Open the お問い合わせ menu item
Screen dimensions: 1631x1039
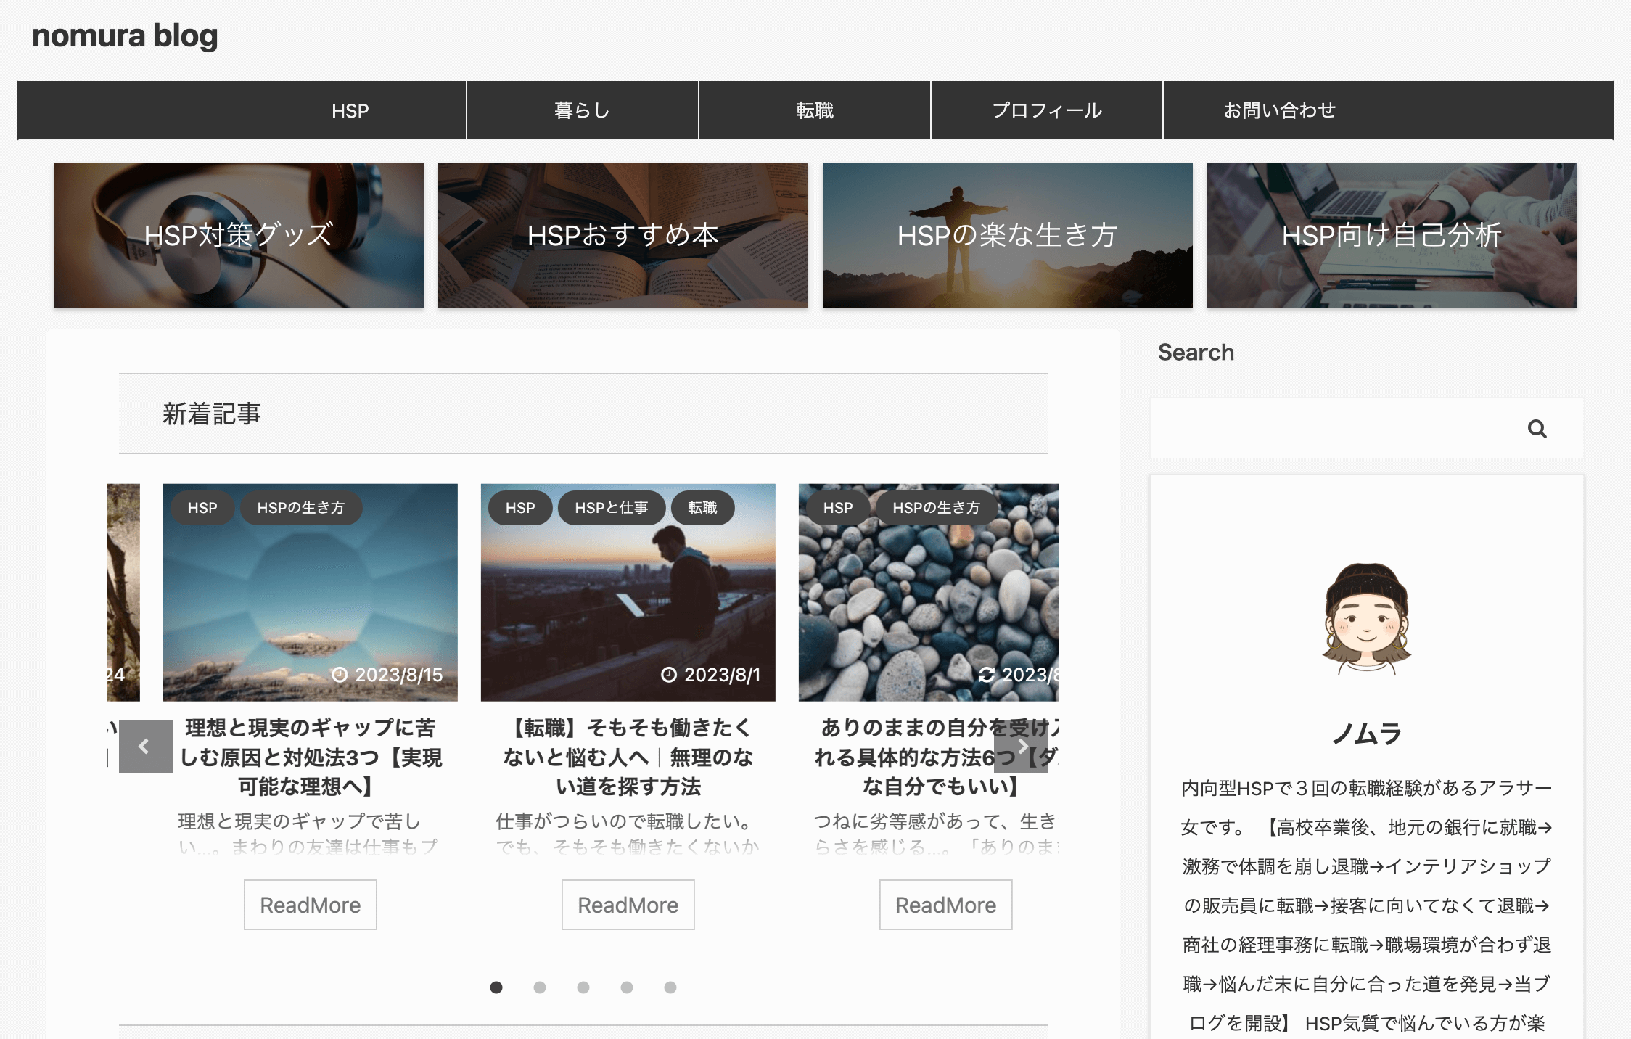[1279, 110]
